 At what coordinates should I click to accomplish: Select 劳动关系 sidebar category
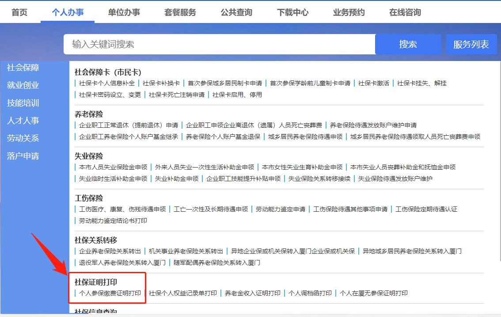coord(23,138)
